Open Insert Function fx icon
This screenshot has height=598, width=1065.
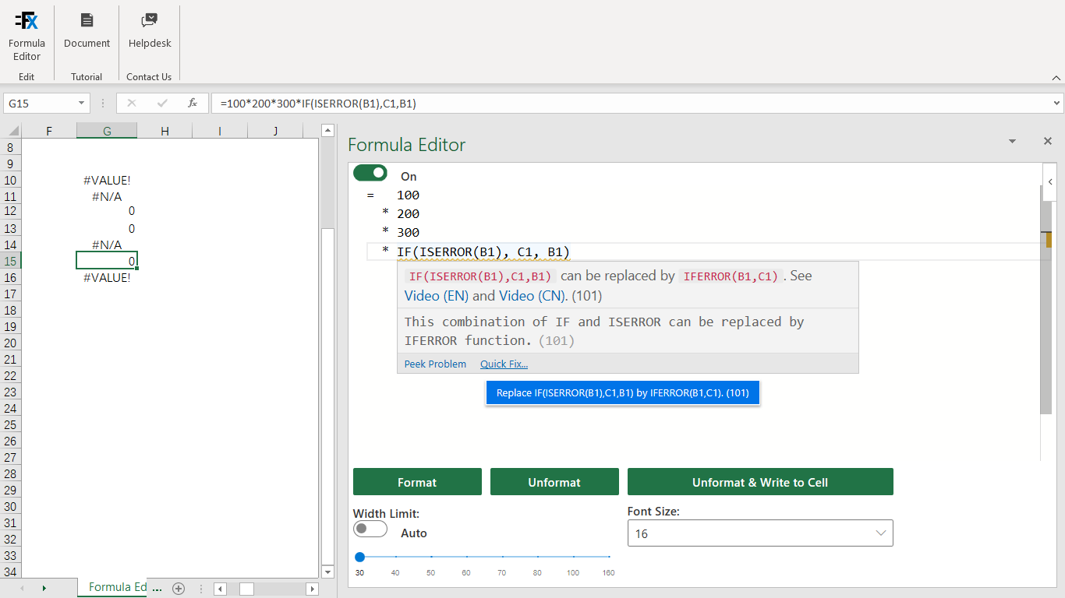point(193,103)
